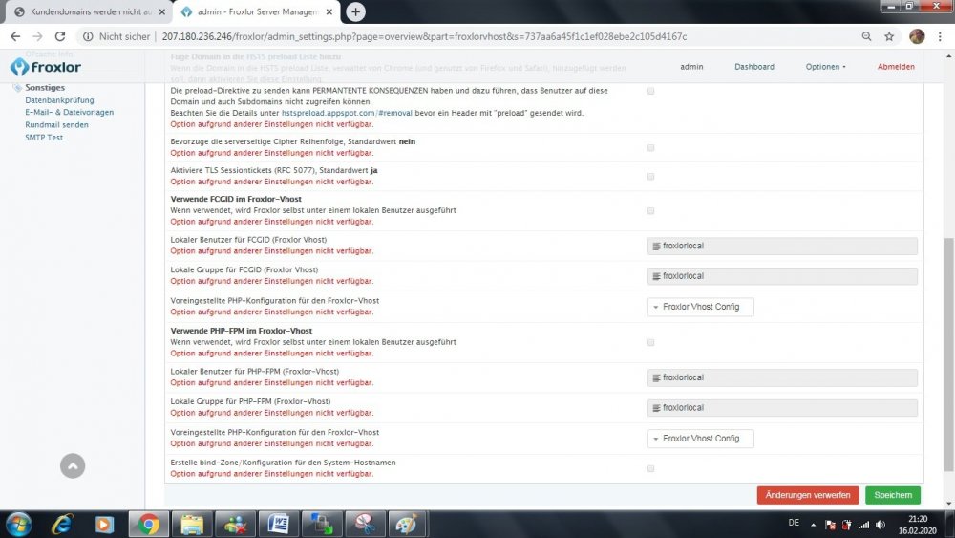
Task: Open Google Chrome from the taskbar
Action: [x=149, y=525]
